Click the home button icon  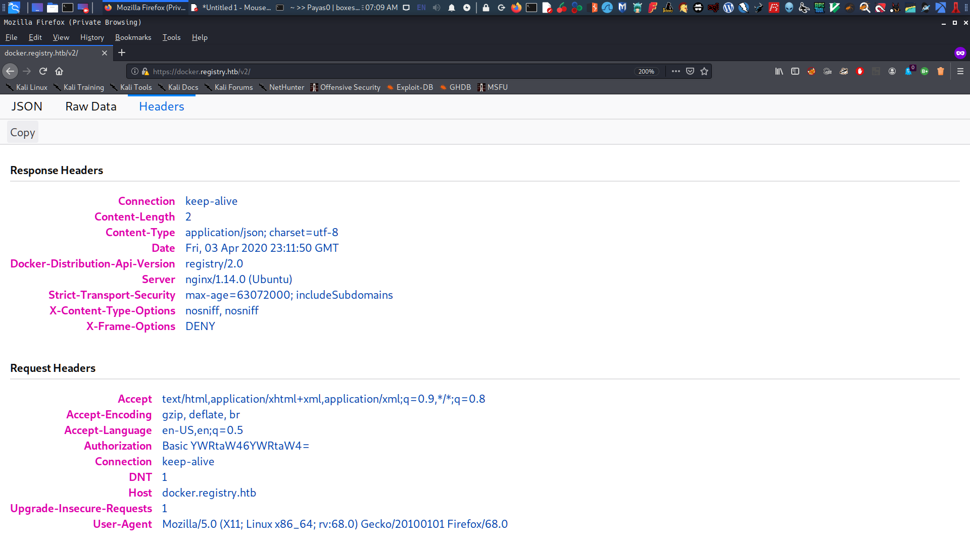59,71
